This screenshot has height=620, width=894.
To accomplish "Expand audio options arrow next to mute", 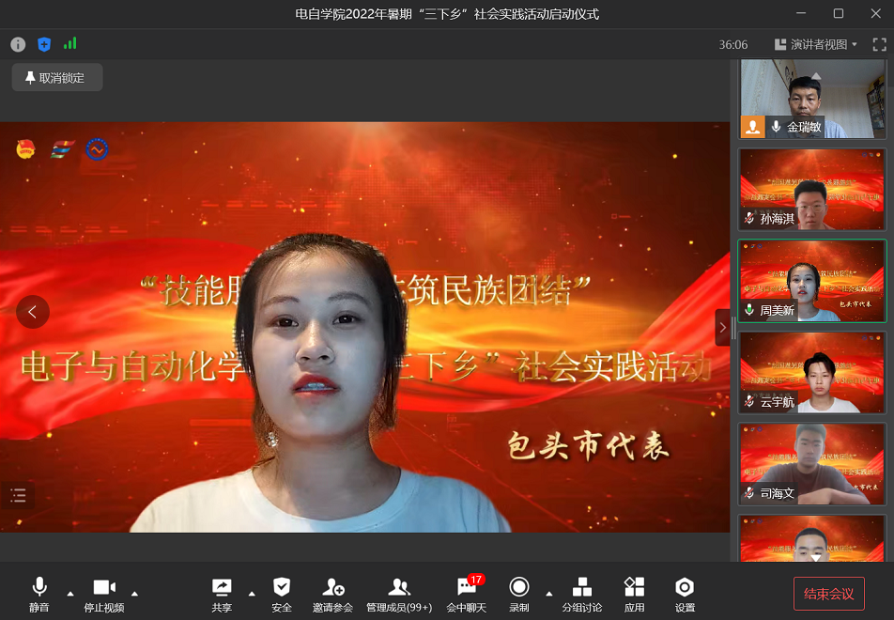I will click(x=69, y=593).
